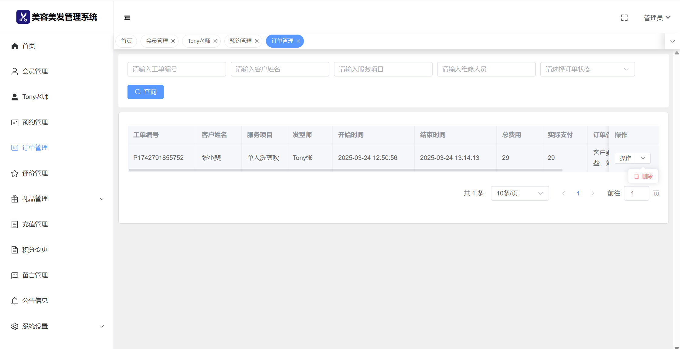680x349 pixels.
Task: Click the red 删除 trash option
Action: click(x=643, y=176)
